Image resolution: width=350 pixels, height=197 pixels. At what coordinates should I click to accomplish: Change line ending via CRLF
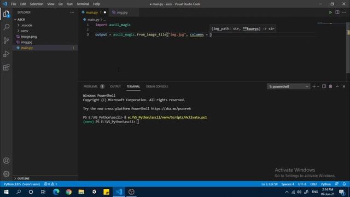click(x=313, y=184)
